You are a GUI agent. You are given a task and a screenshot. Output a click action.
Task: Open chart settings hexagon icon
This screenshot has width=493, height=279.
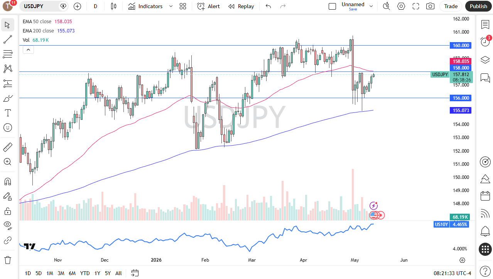(x=401, y=6)
